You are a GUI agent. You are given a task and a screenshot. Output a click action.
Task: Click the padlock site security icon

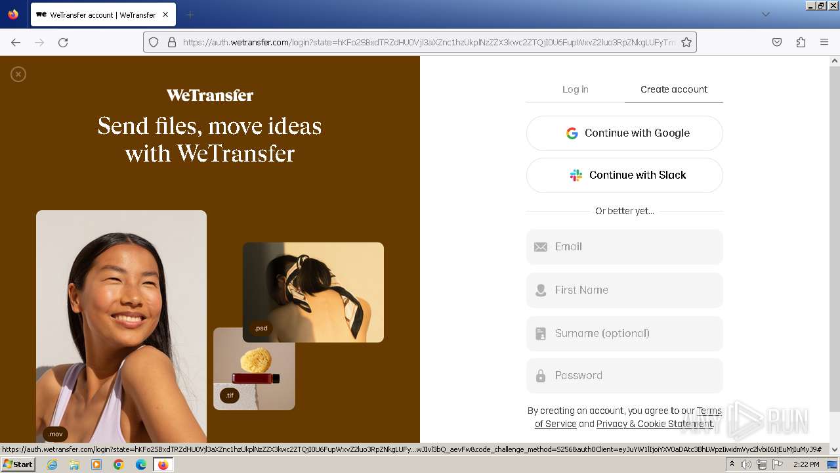tap(172, 42)
